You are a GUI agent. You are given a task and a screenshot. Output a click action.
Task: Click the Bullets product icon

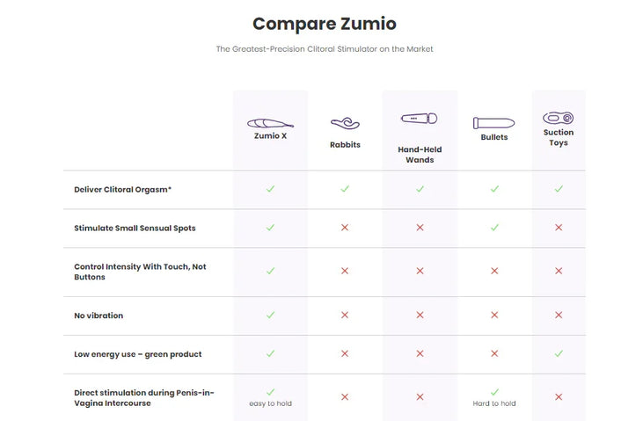tap(494, 123)
